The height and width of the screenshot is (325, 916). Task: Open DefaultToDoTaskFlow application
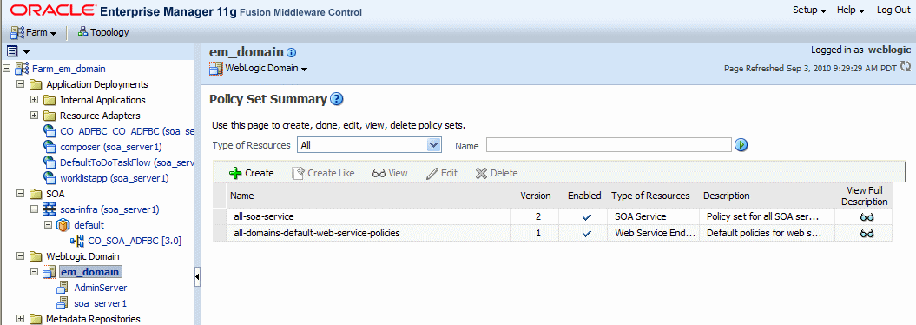[x=126, y=162]
